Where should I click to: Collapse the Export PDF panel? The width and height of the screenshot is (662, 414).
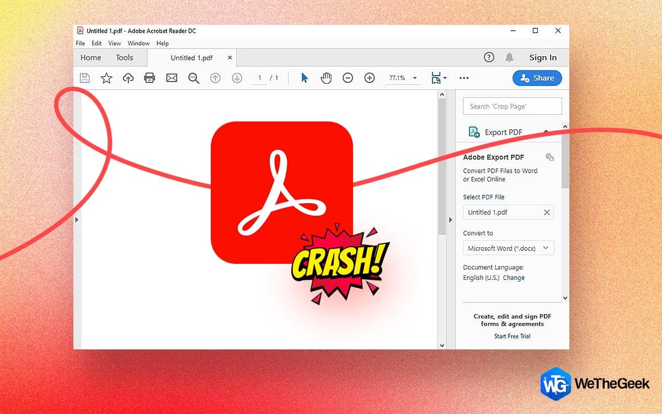pos(546,131)
